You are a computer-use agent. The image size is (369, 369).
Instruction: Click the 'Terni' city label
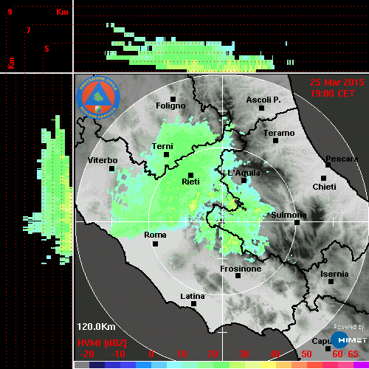(x=162, y=146)
